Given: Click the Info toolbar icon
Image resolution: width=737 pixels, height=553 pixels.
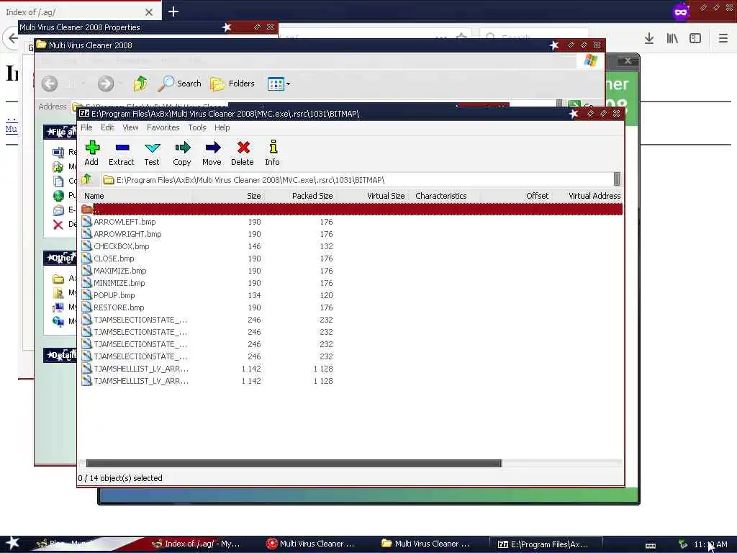Looking at the screenshot, I should [273, 153].
